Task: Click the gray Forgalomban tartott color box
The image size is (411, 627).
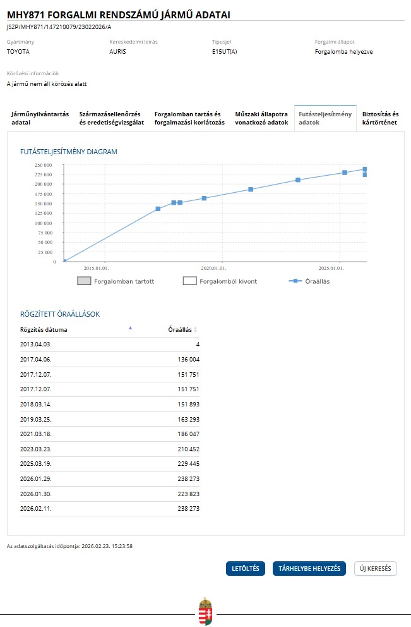Action: coord(84,281)
